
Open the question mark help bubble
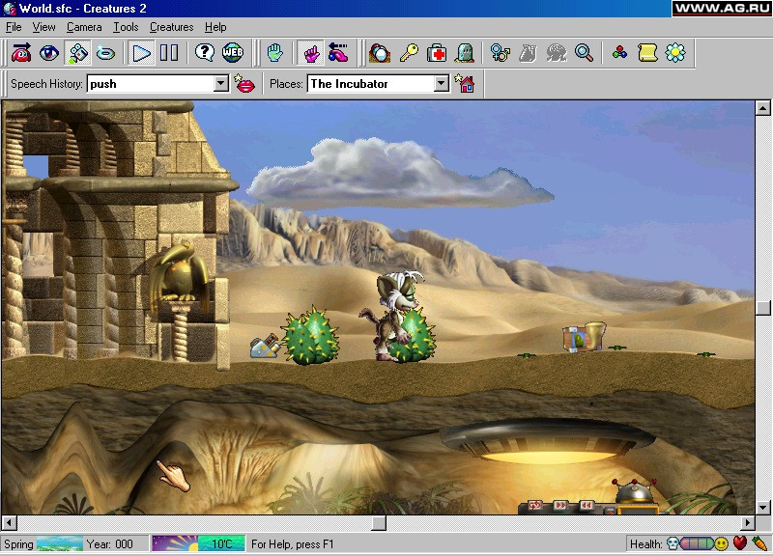click(x=205, y=53)
